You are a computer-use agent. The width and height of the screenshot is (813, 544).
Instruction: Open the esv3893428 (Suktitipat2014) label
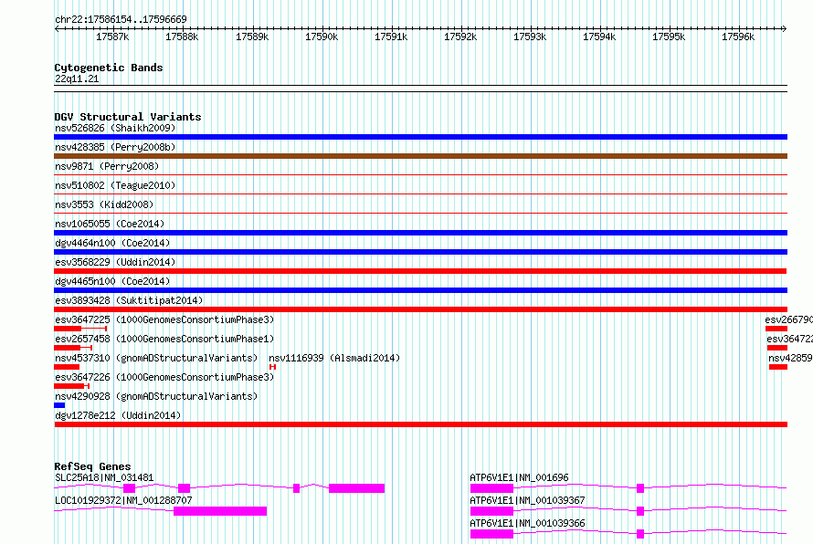[x=129, y=300]
